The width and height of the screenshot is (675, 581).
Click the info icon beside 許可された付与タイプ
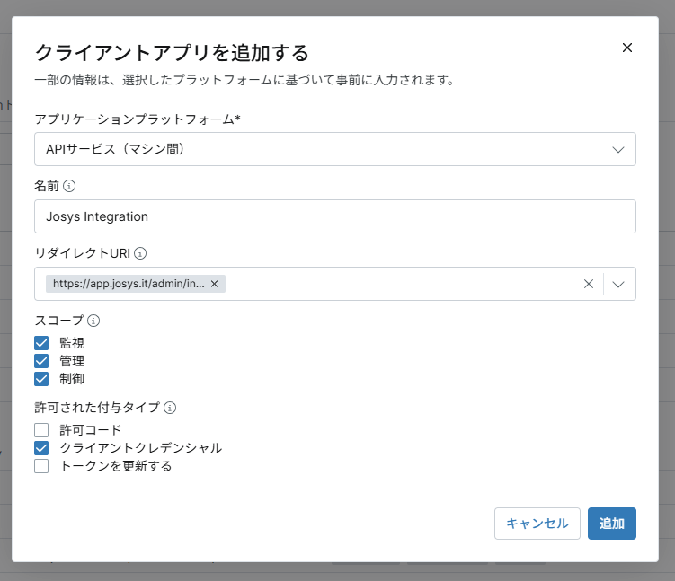170,407
